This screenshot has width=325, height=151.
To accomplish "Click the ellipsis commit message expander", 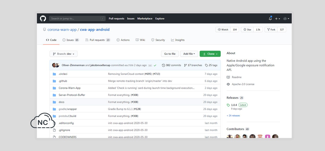I will point(150,65).
